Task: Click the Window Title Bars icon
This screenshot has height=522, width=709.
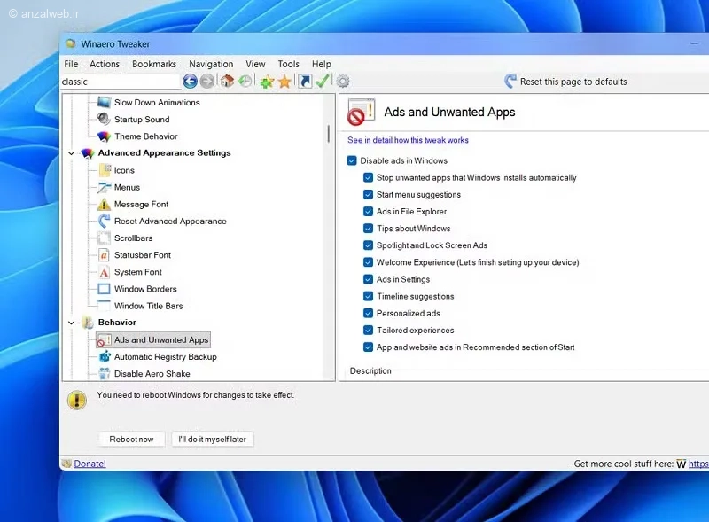Action: [x=104, y=306]
